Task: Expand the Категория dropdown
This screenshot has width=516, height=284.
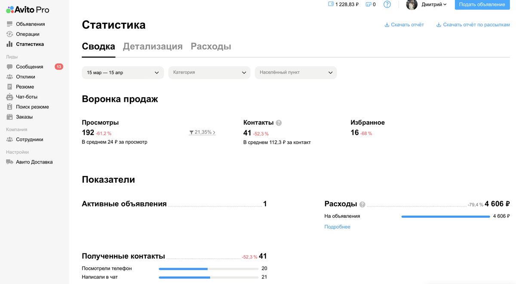Action: point(209,72)
